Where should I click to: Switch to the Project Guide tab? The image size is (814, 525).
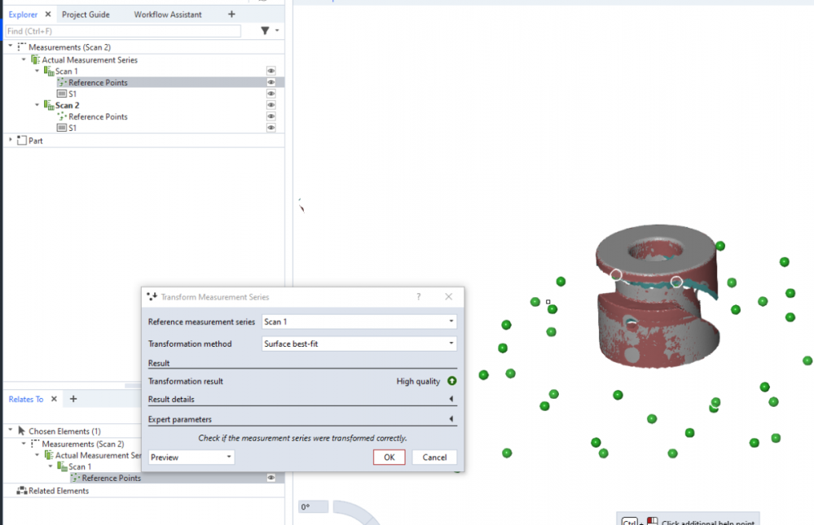click(86, 15)
